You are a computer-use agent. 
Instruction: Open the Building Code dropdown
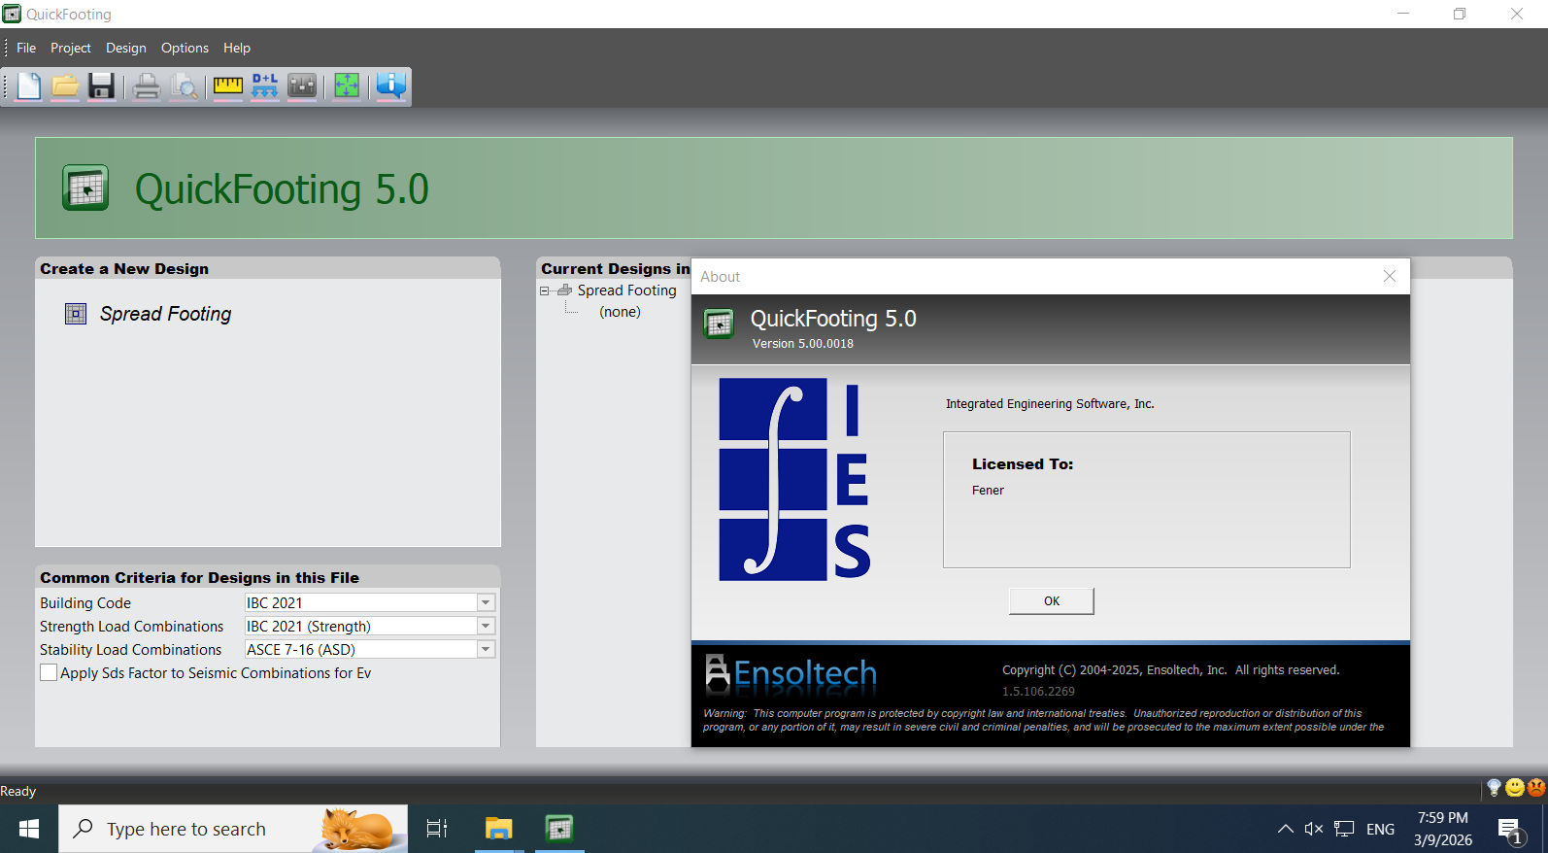click(486, 602)
